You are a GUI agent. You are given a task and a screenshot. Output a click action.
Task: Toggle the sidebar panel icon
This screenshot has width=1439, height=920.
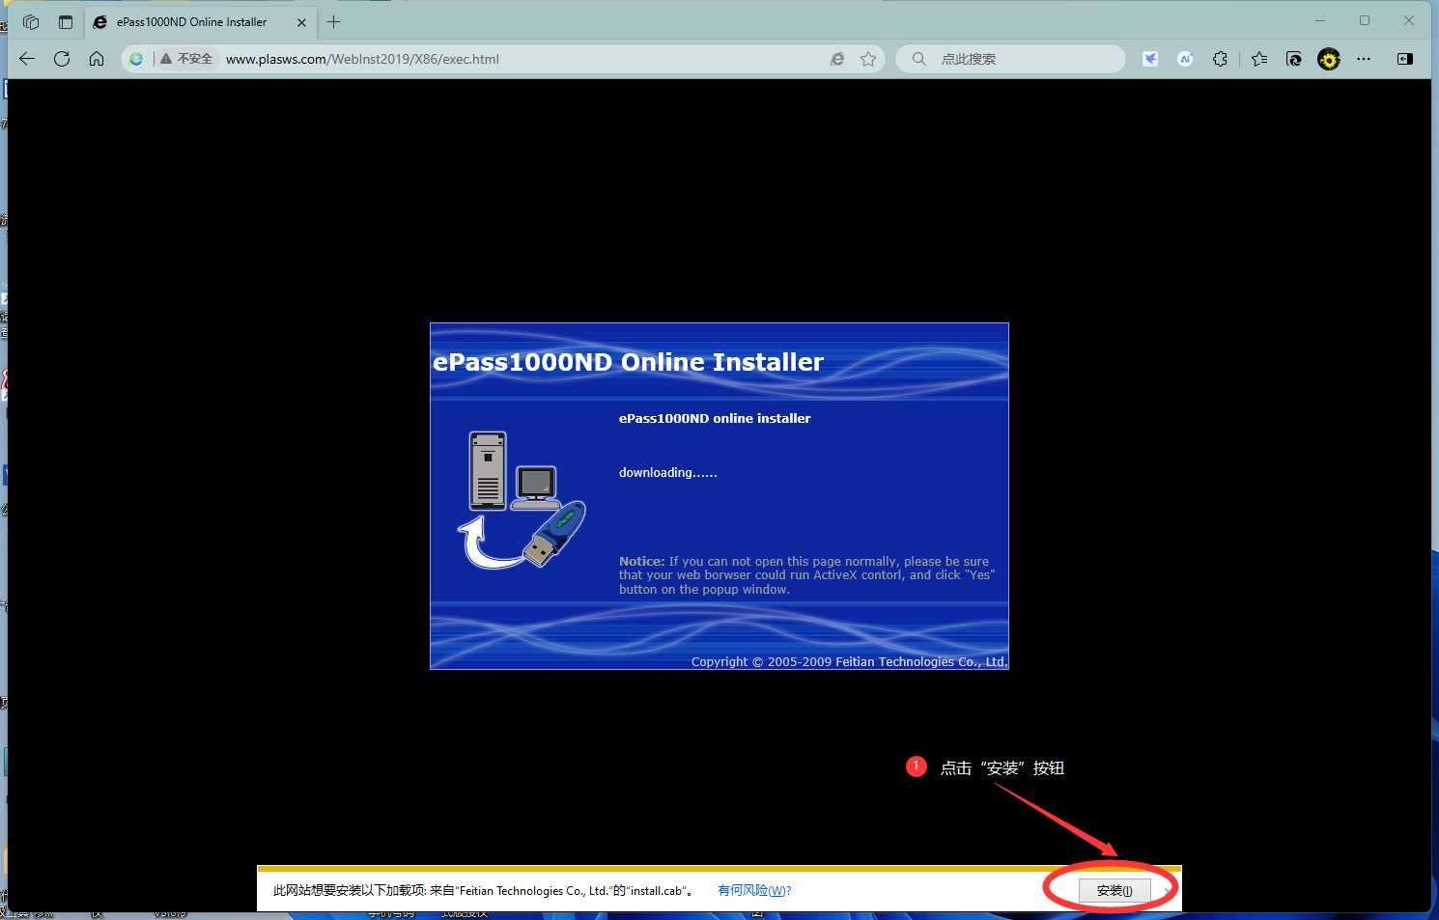click(1405, 59)
